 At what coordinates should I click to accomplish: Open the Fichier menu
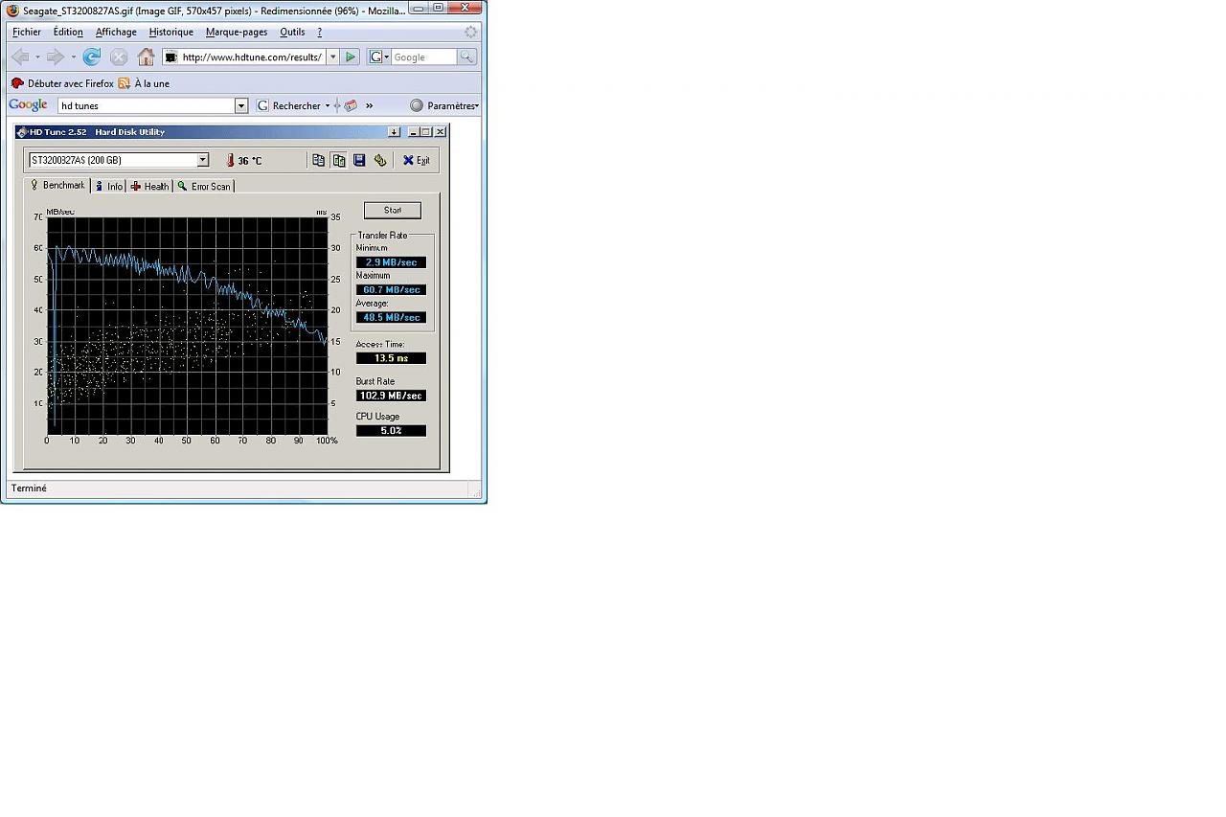27,32
